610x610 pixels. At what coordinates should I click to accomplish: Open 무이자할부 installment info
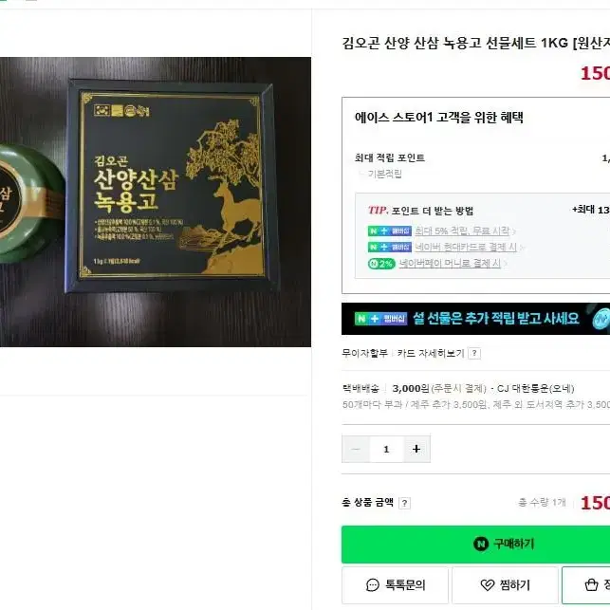click(x=364, y=353)
